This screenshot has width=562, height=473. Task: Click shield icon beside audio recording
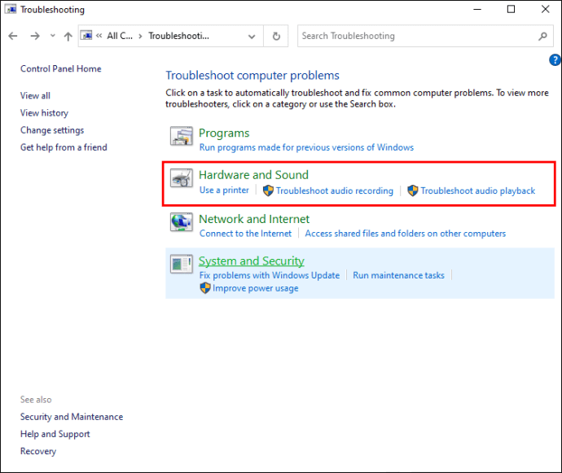(x=268, y=191)
